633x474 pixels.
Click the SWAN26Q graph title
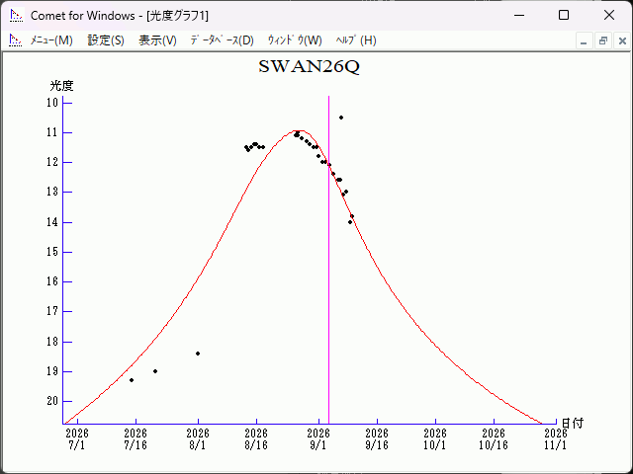pos(309,66)
